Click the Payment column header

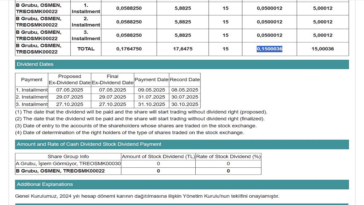click(x=32, y=80)
